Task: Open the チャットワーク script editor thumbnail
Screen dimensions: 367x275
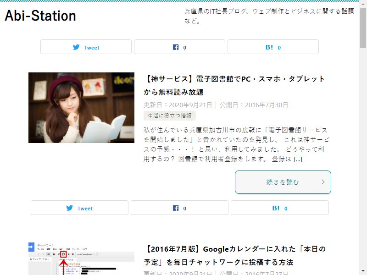Action: tap(82, 258)
